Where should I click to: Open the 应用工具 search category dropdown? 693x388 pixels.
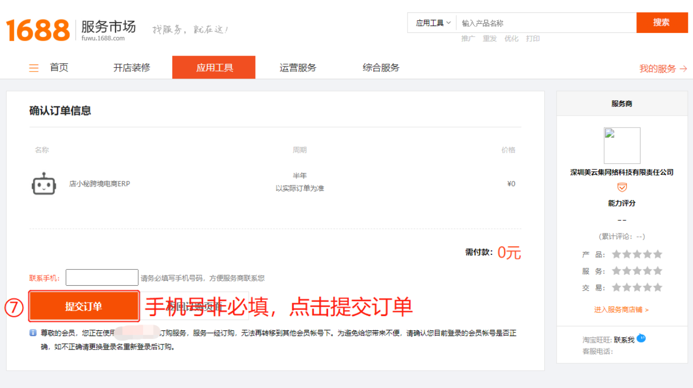click(433, 23)
